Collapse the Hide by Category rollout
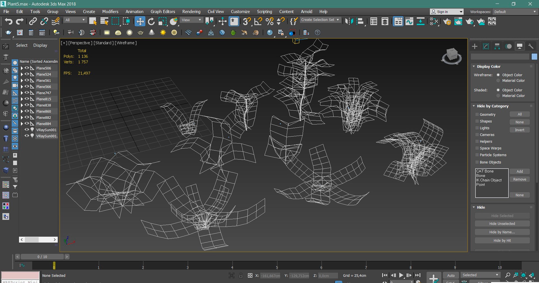This screenshot has height=283, width=539. click(x=474, y=106)
